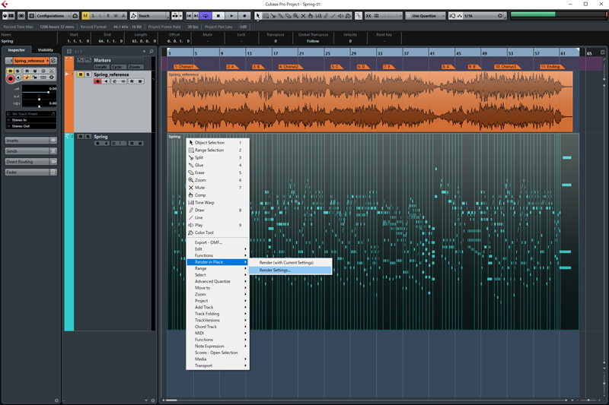Viewport: 609px width, 405px height.
Task: Expand the Inserts section in Inspector
Action: click(x=27, y=141)
